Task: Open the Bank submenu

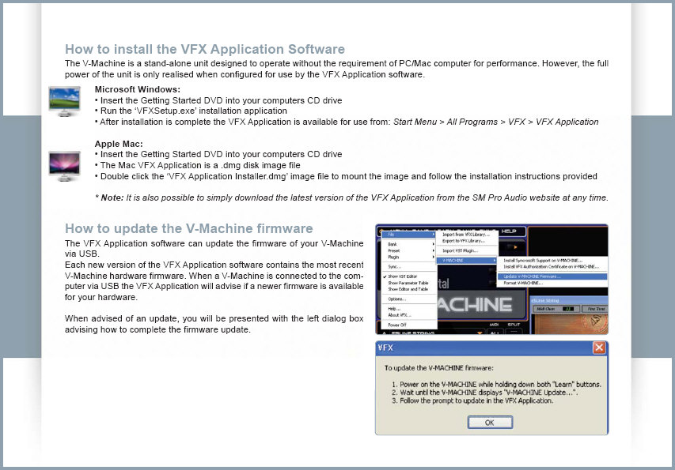Action: (409, 244)
